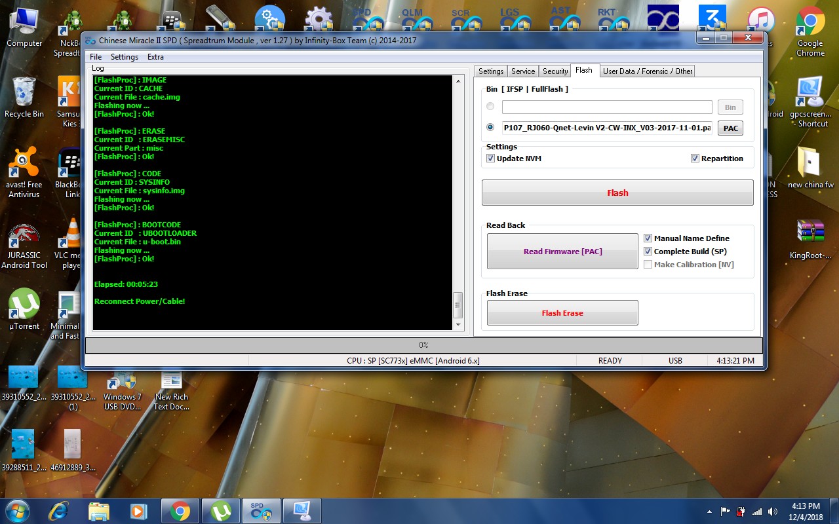Uncheck the Repartition checkbox
Image resolution: width=839 pixels, height=524 pixels.
coord(695,159)
